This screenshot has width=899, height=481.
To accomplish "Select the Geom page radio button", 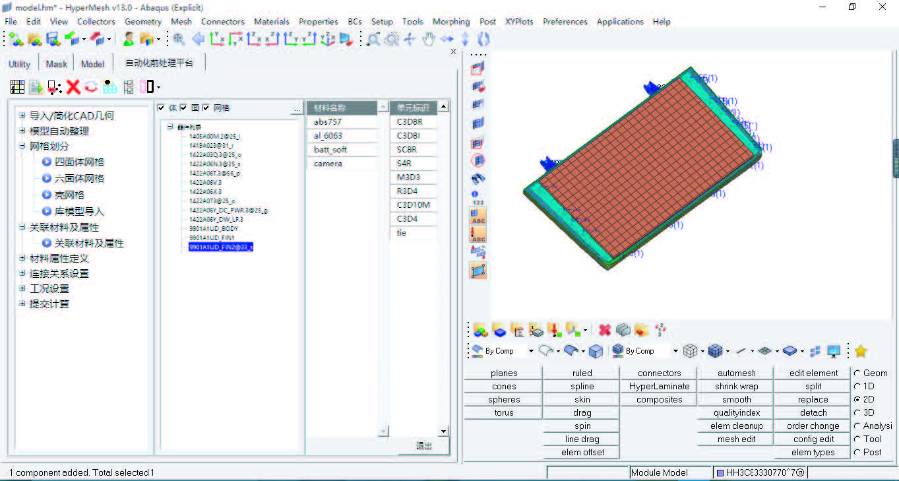I will [857, 373].
